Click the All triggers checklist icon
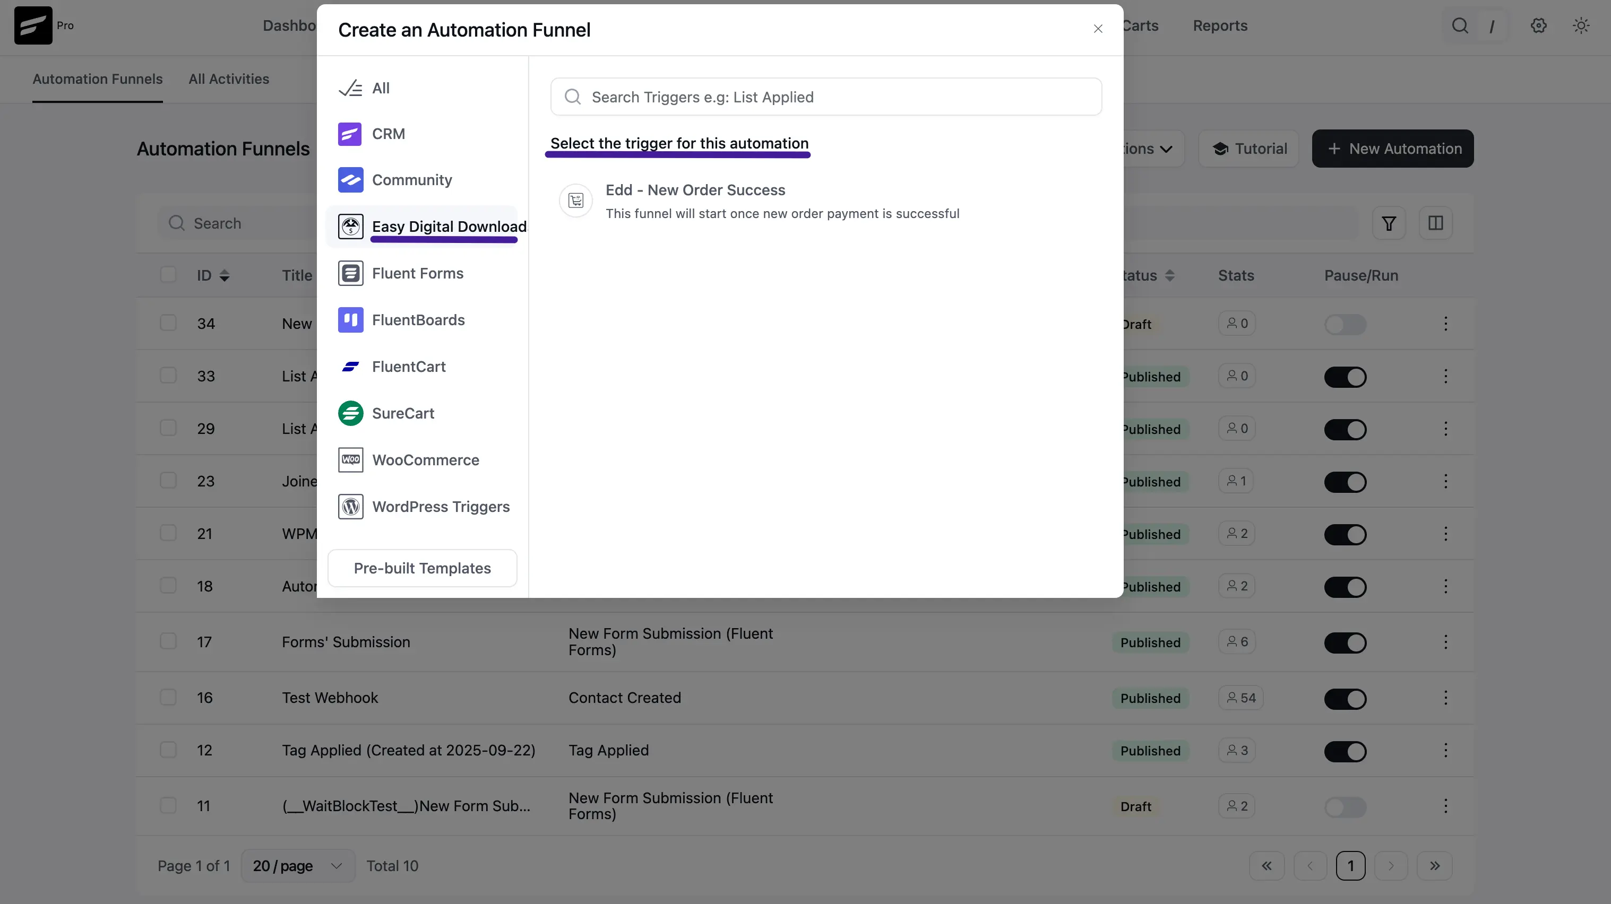 (350, 88)
